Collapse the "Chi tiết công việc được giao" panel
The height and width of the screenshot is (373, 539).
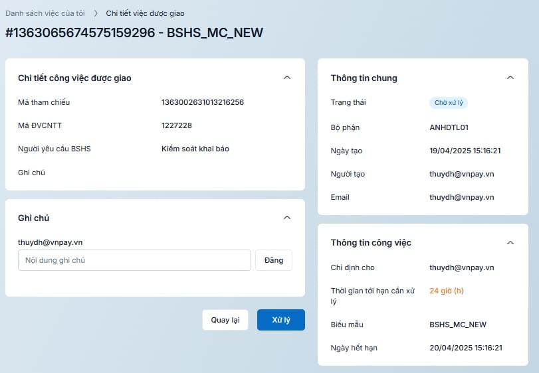[287, 78]
